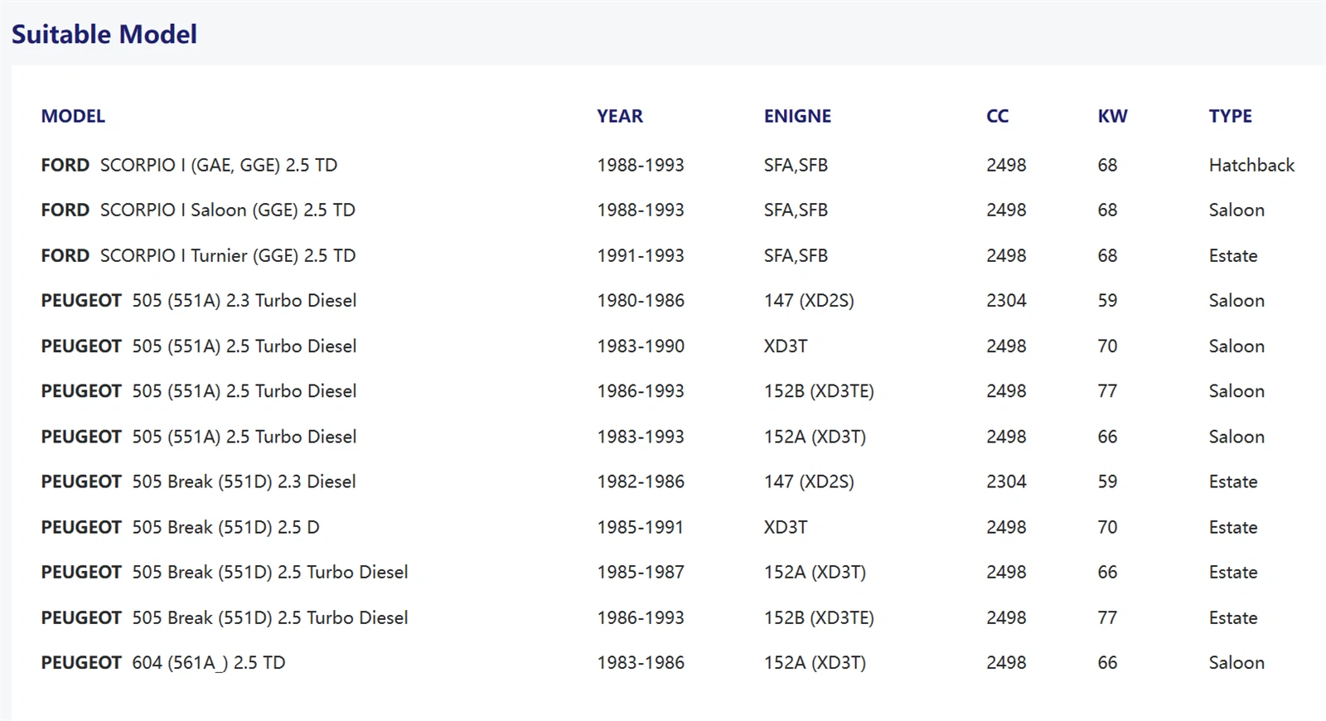This screenshot has width=1326, height=721.
Task: Click "FORD SCORPIO I Saloon (GGE) 2.5 TD"
Action: (x=198, y=210)
